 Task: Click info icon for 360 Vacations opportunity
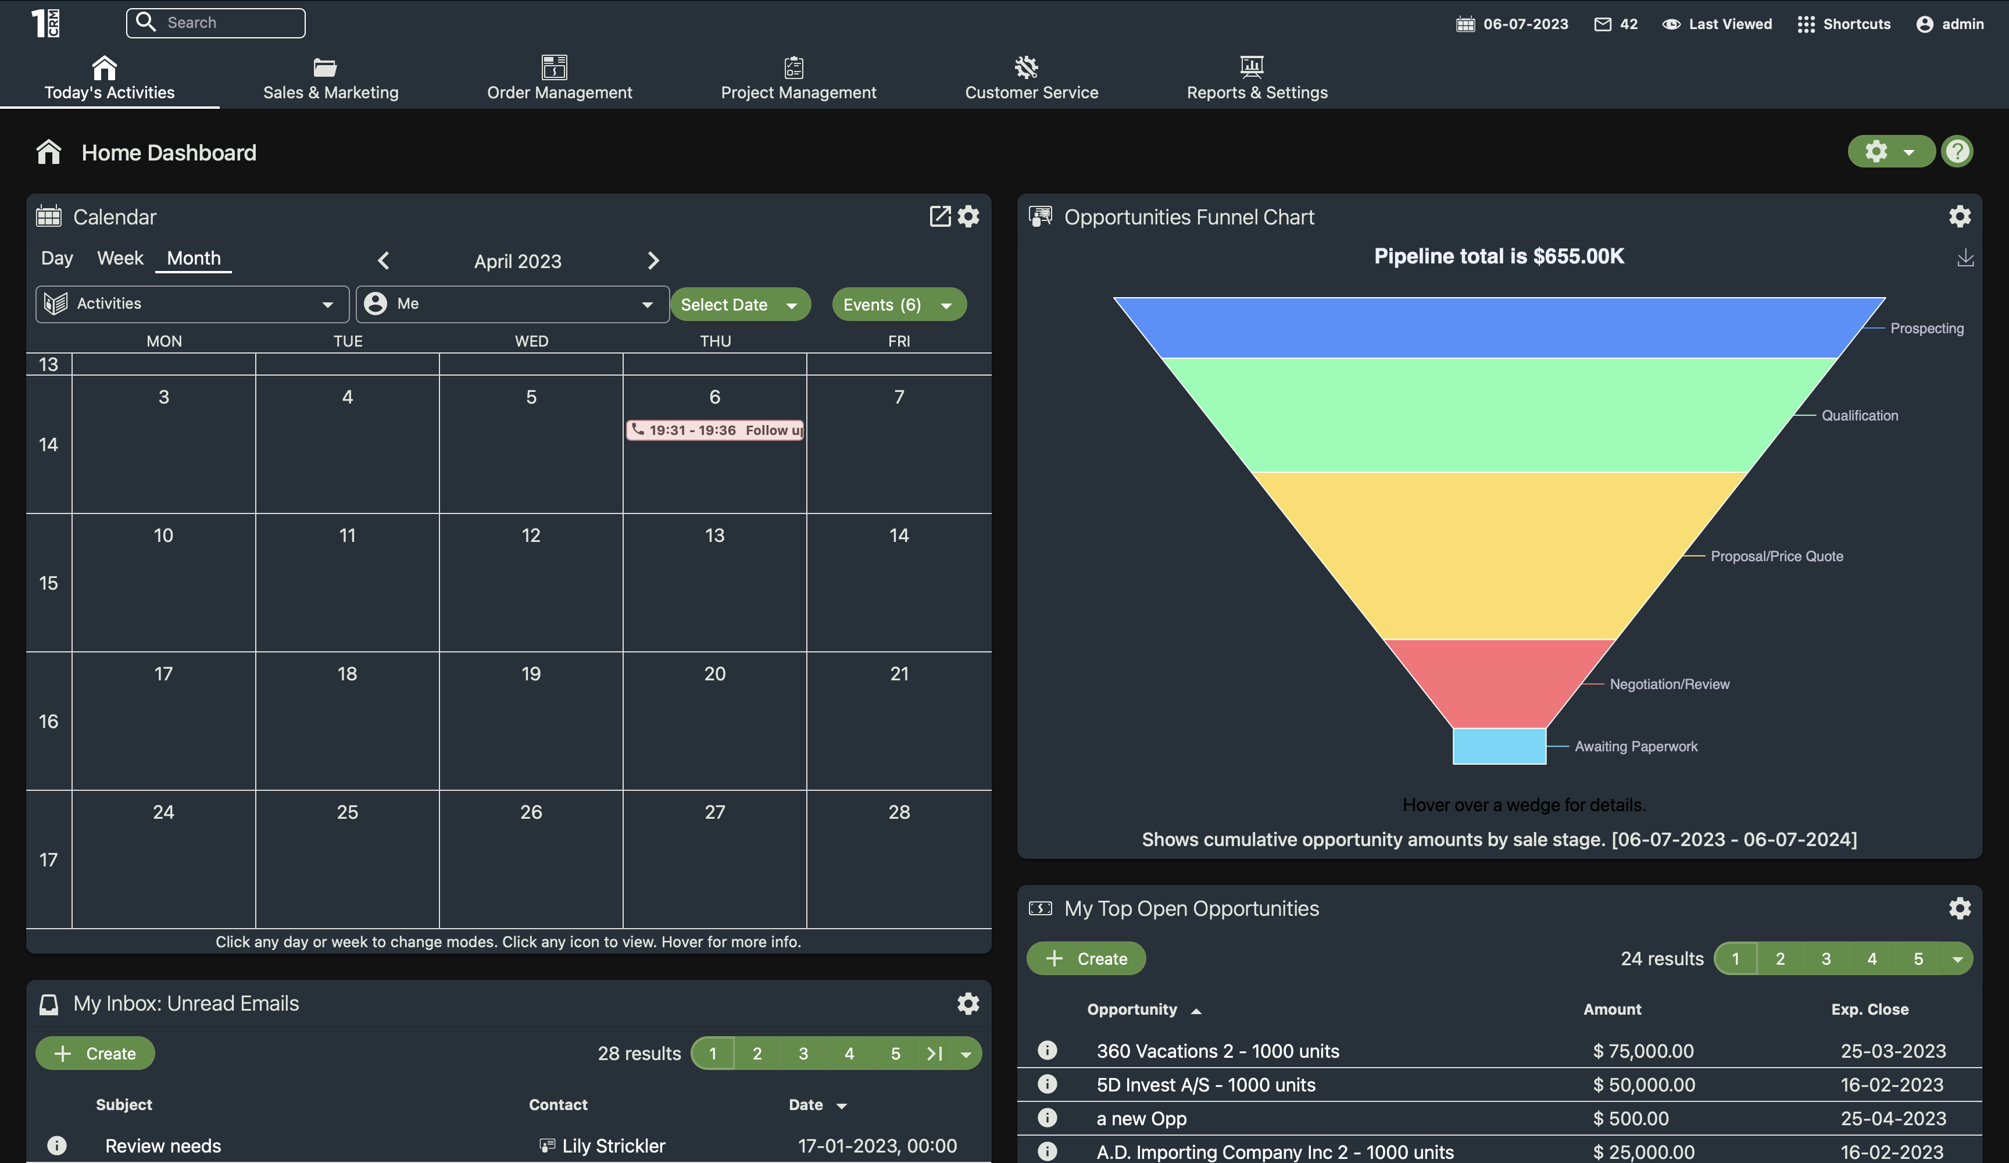coord(1047,1051)
